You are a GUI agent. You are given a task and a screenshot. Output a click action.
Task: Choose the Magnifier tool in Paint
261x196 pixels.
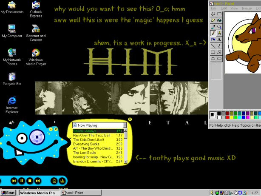219,26
